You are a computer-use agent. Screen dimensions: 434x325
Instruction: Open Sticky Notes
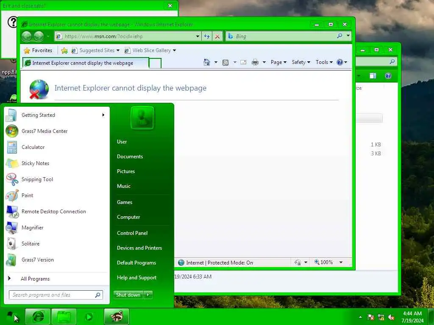(57, 163)
